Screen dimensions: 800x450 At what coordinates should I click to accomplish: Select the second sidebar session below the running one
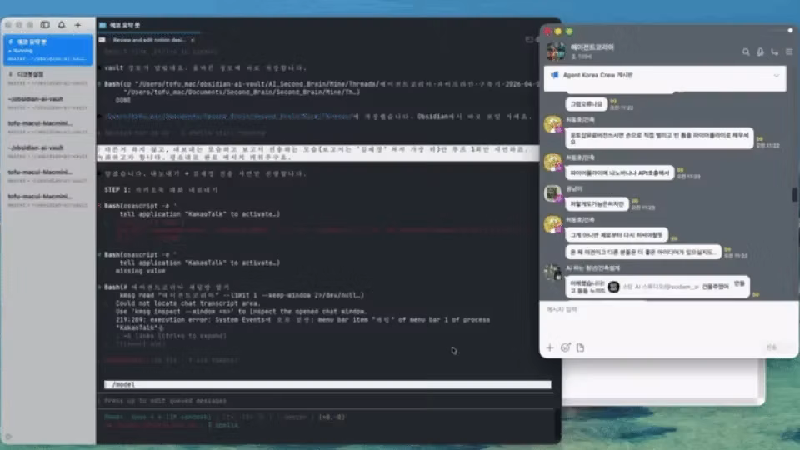click(x=48, y=78)
